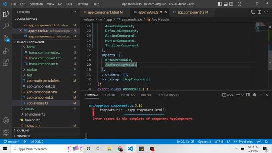This screenshot has height=153, width=272.
Task: Open changes compare icon in editor toolbar
Action: click(252, 12)
